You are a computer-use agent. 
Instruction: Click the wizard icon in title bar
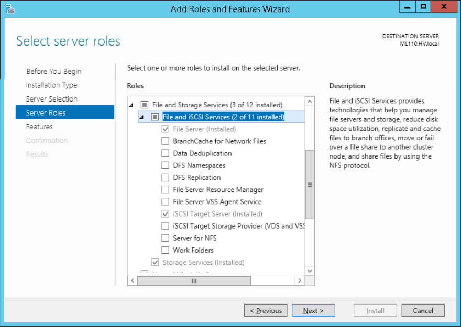coord(10,8)
